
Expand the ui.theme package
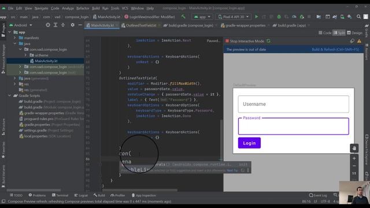[x=25, y=55]
